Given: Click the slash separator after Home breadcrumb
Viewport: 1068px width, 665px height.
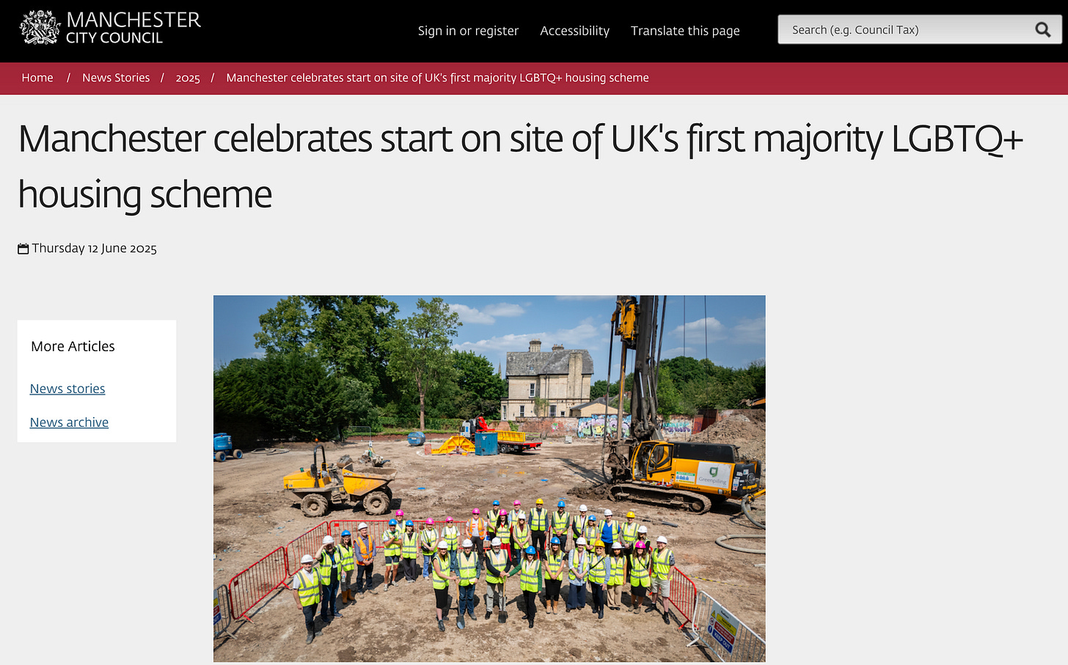Looking at the screenshot, I should click(68, 78).
